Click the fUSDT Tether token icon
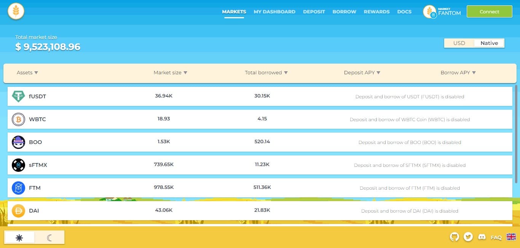 [x=18, y=96]
